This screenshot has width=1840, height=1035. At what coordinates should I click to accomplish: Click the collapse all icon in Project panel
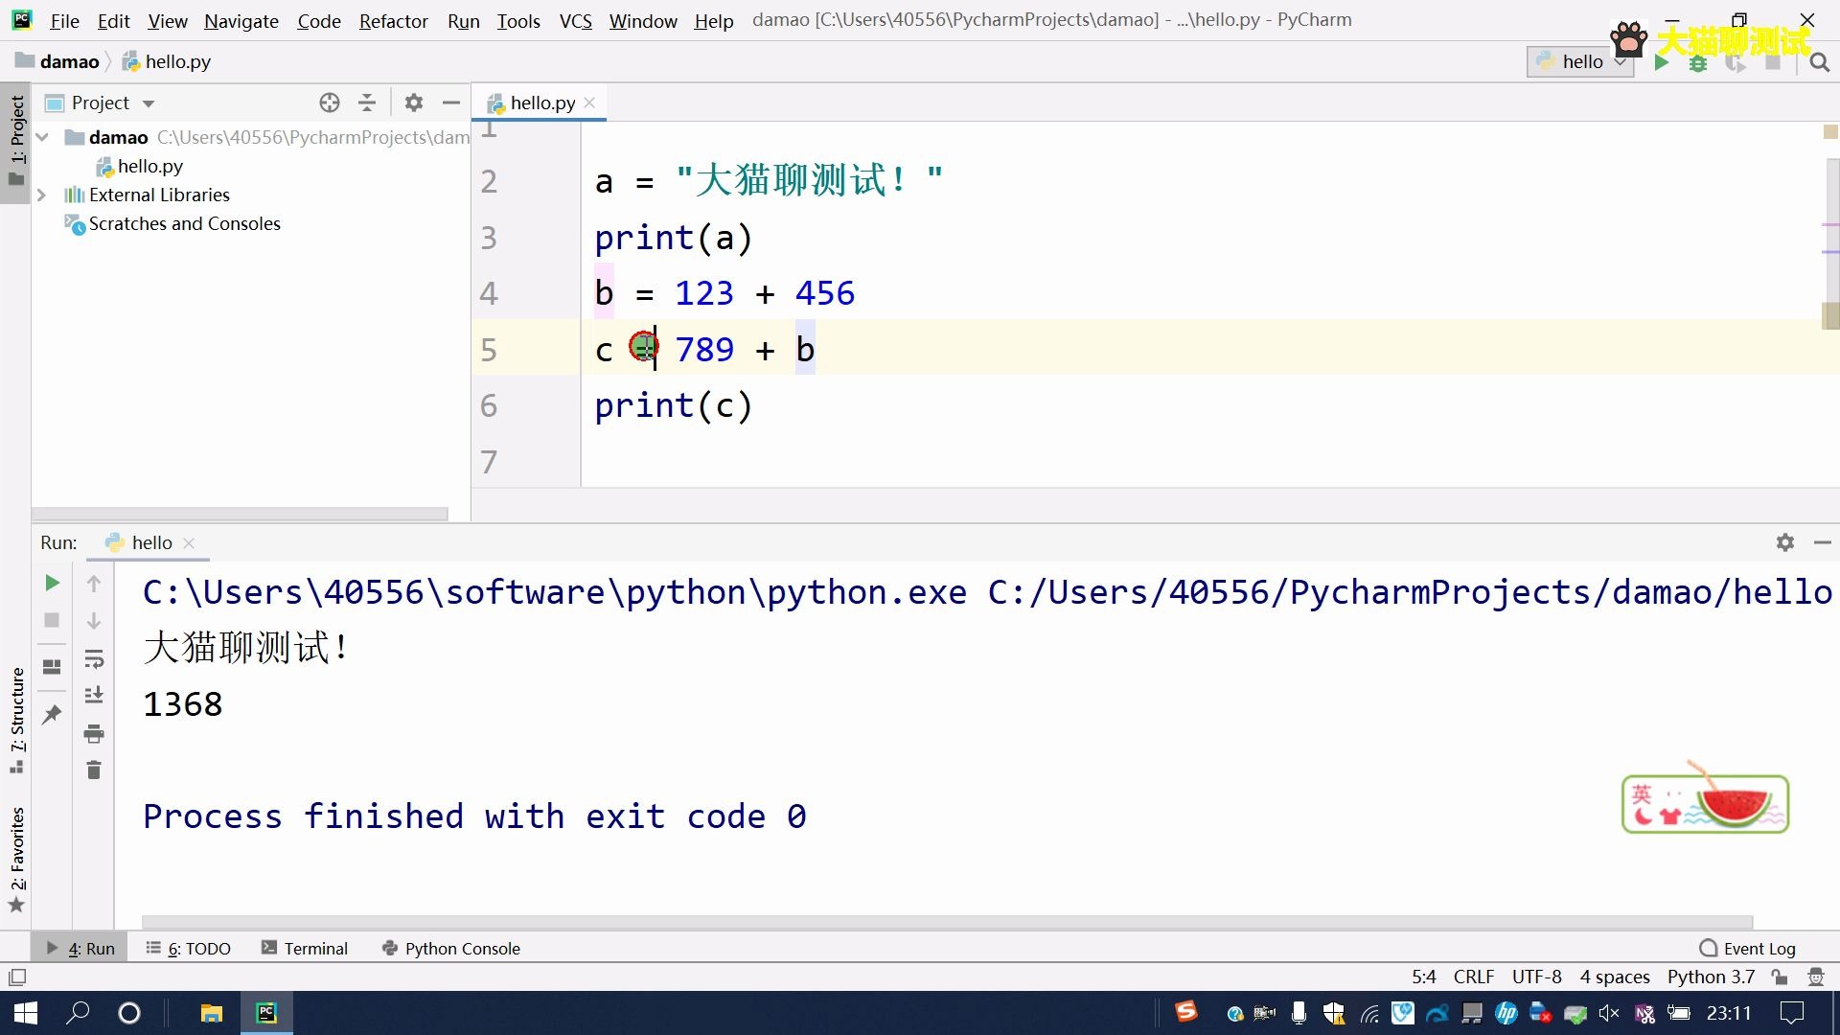pos(367,103)
